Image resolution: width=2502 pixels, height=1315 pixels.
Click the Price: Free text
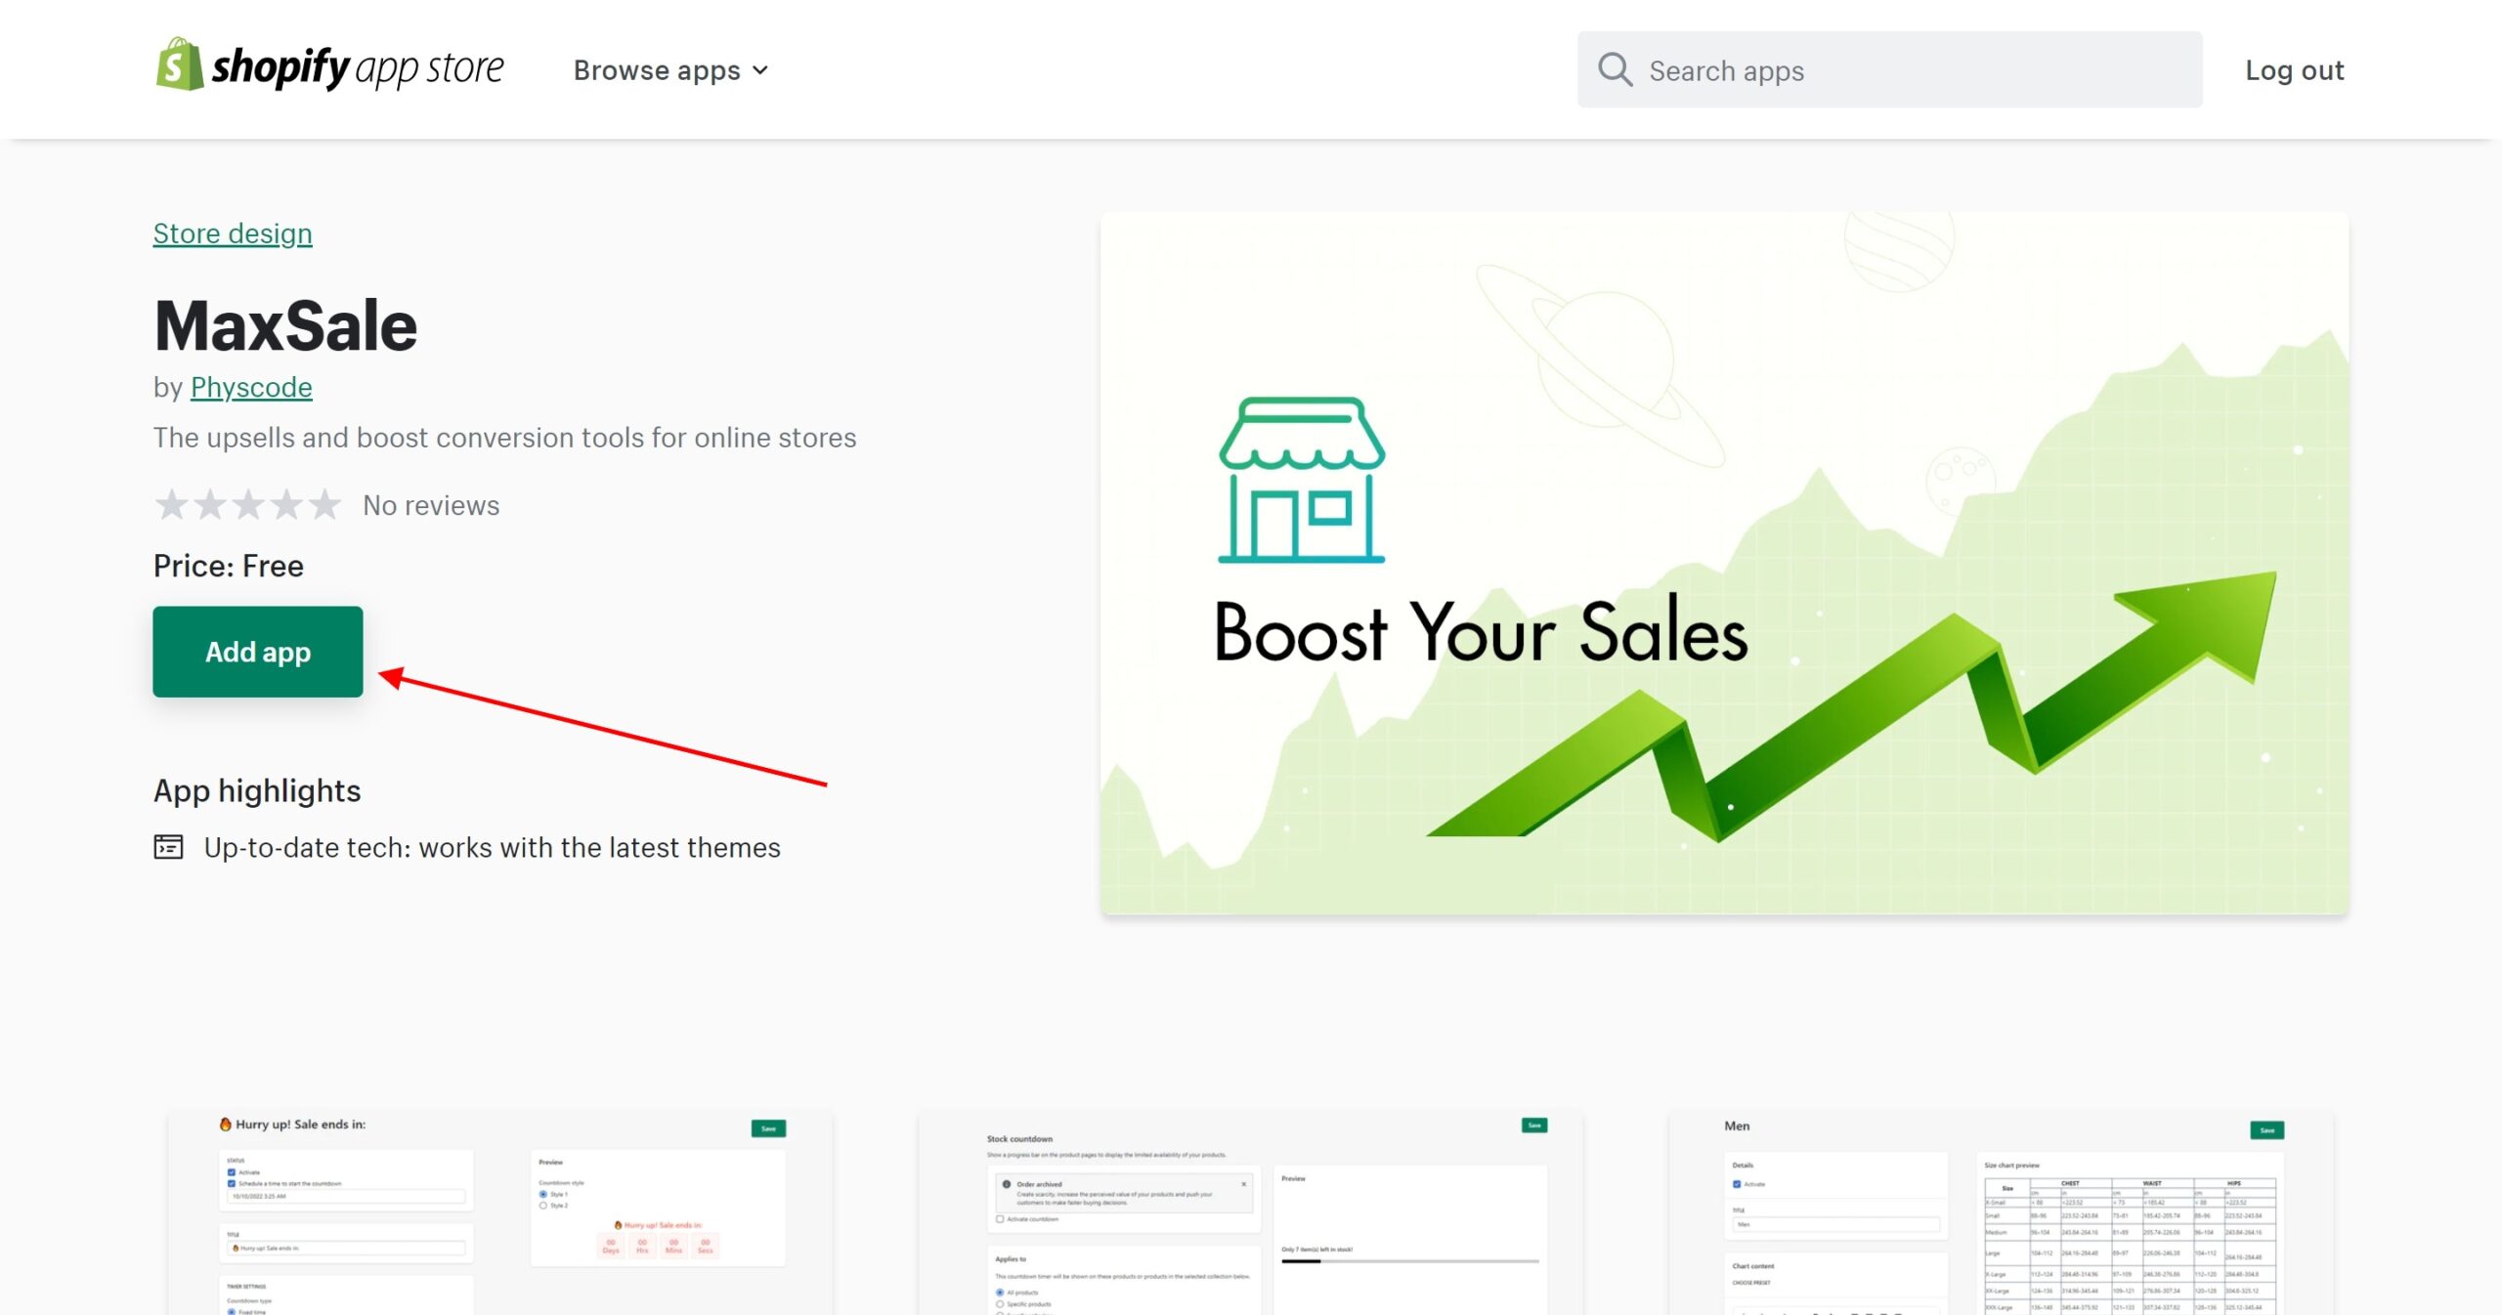pyautogui.click(x=229, y=566)
